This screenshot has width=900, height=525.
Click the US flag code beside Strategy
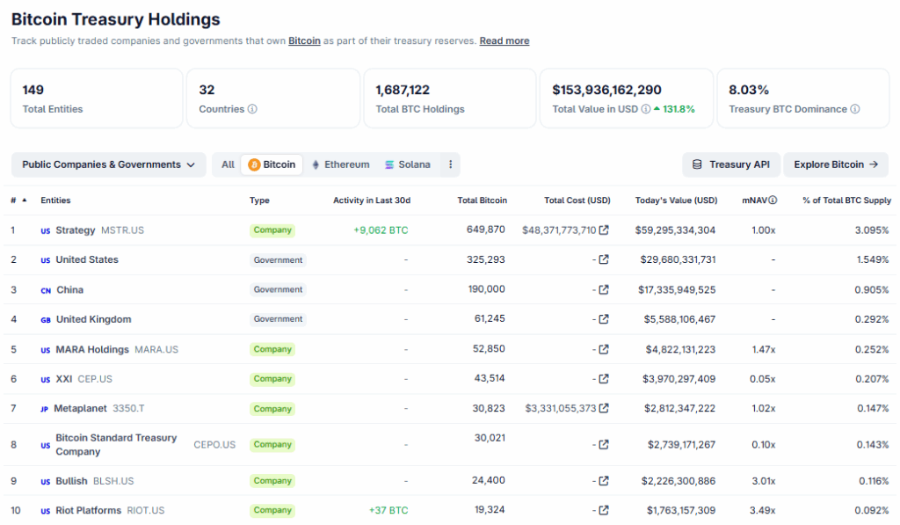pyautogui.click(x=46, y=231)
